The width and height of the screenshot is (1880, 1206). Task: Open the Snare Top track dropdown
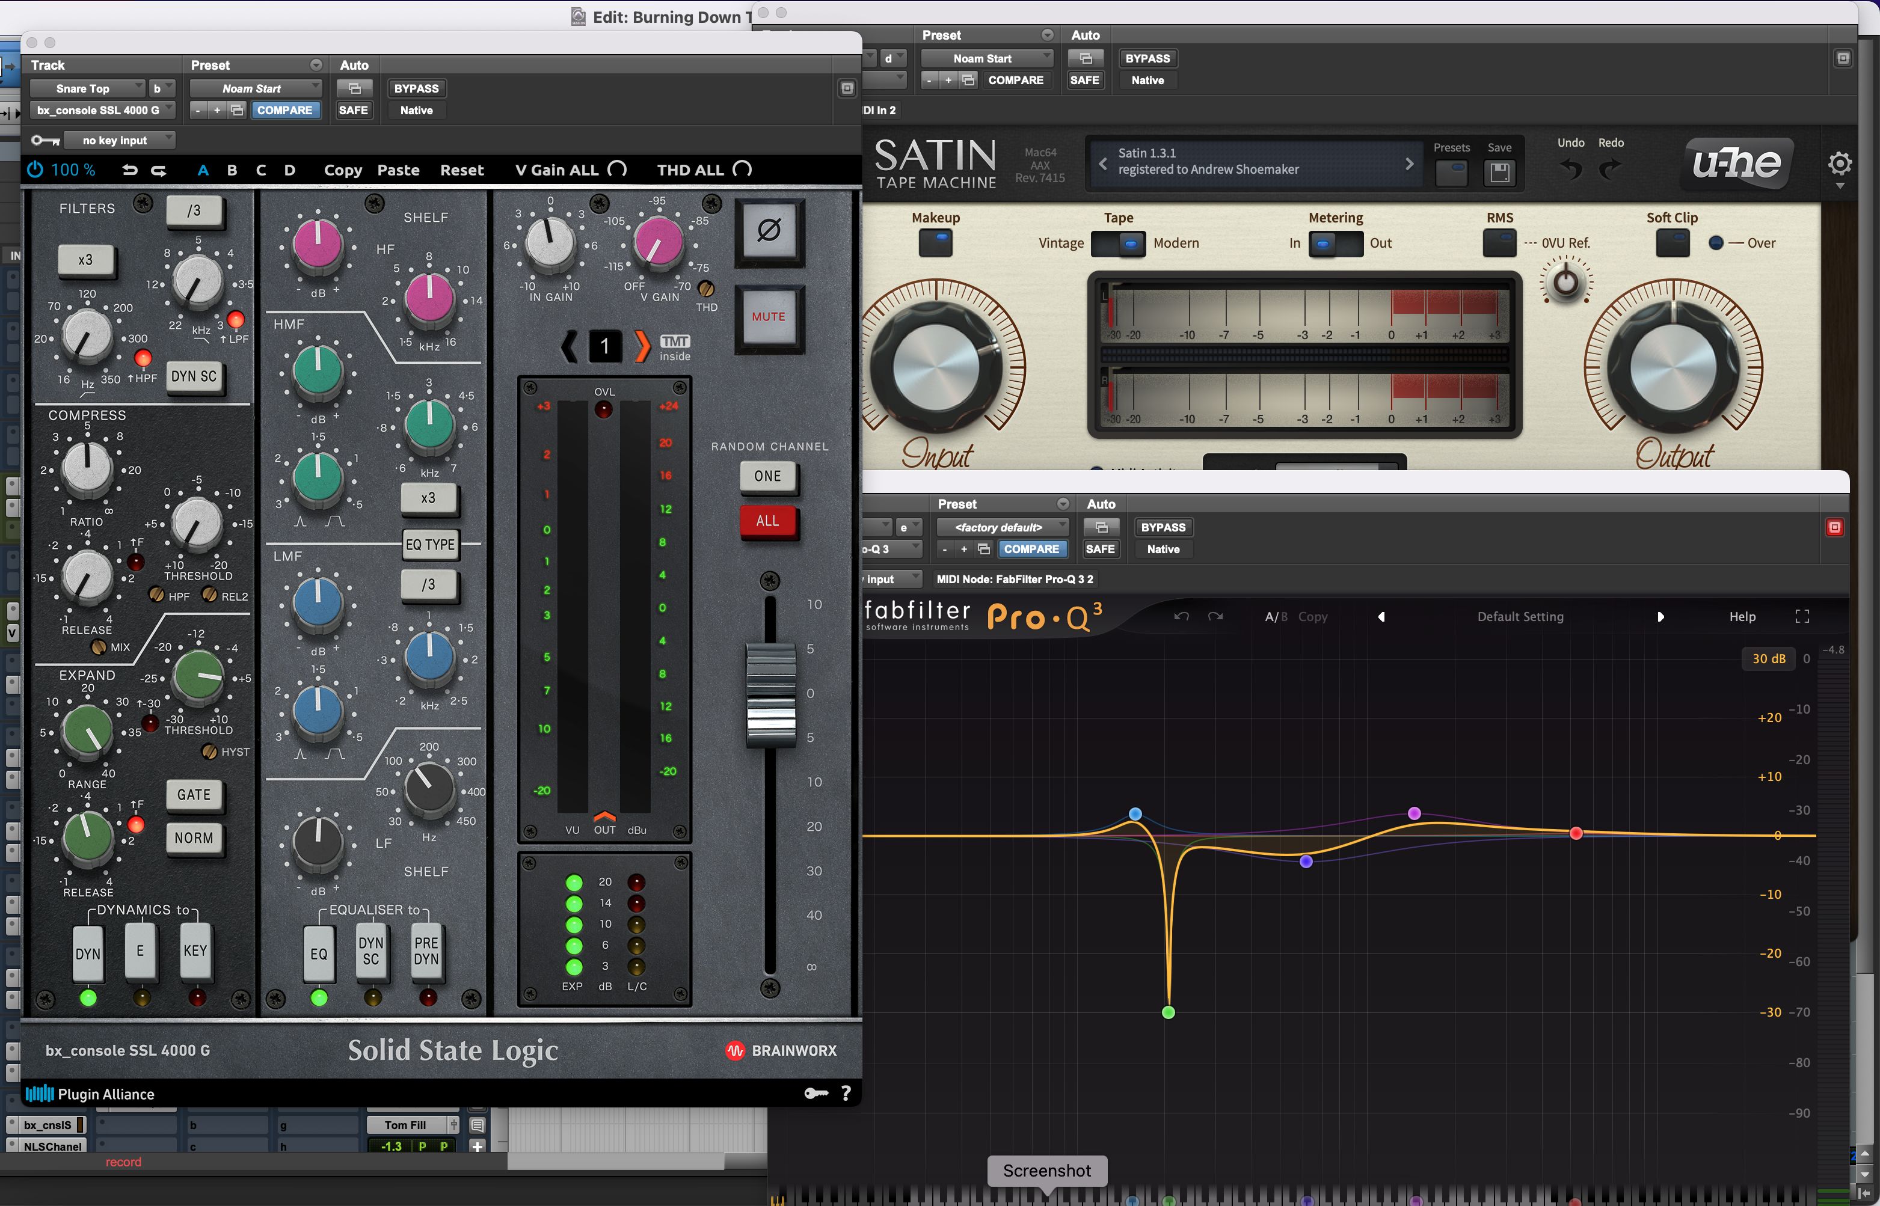87,88
